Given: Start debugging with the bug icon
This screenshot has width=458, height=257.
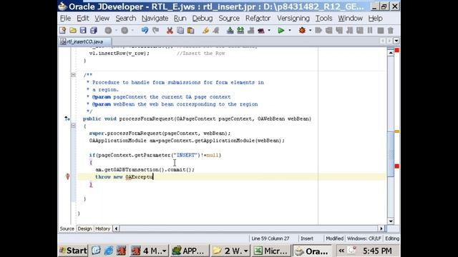Looking at the screenshot, I should pyautogui.click(x=302, y=30).
